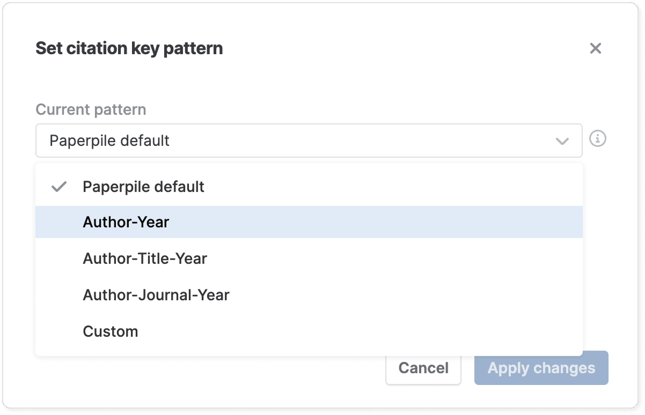Click the checkmark icon next to Paperpile default

59,187
